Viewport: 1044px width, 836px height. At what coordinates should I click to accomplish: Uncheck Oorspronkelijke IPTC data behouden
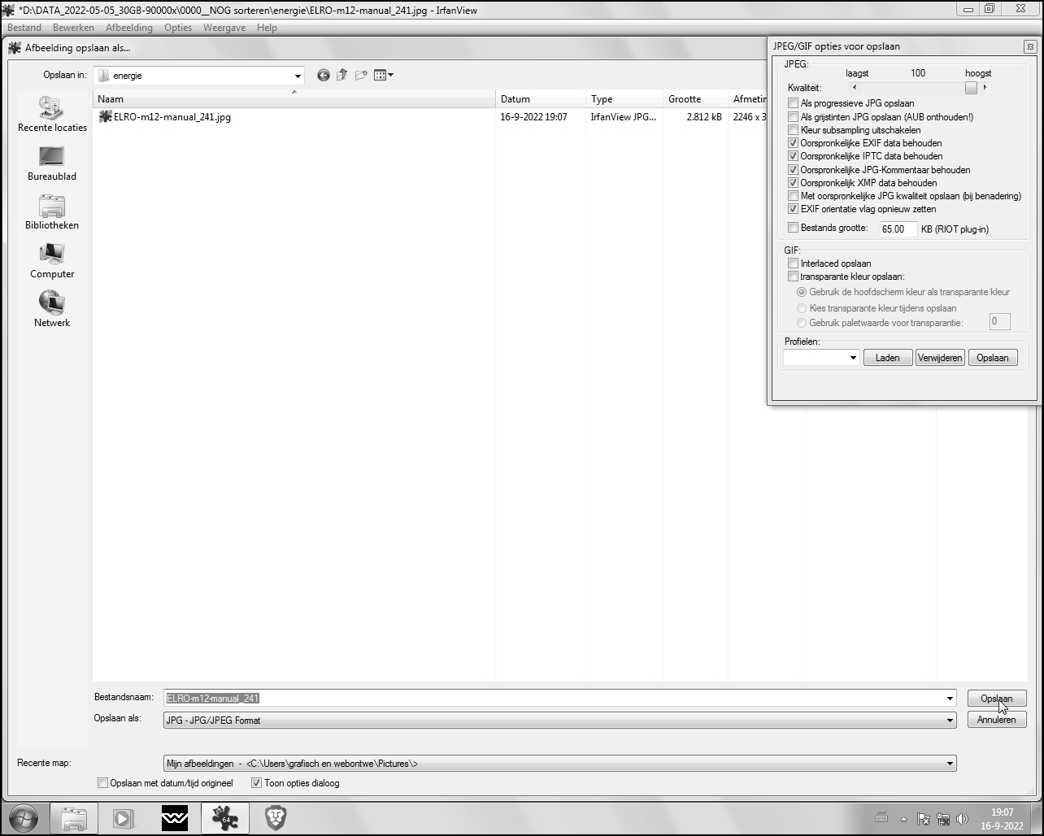point(794,156)
